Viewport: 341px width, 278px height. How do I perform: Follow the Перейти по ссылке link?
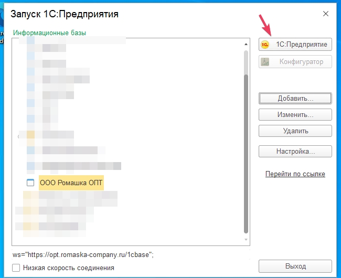tap(295, 174)
